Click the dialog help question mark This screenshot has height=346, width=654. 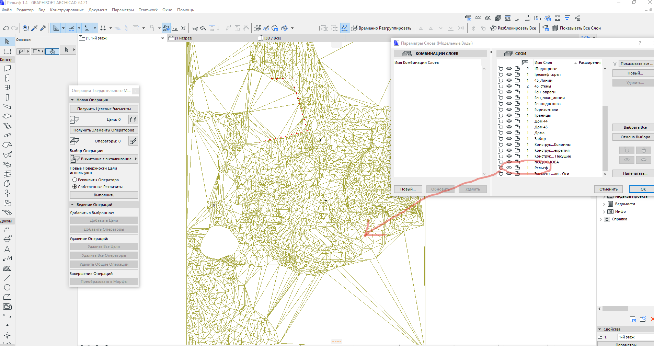pyautogui.click(x=640, y=43)
